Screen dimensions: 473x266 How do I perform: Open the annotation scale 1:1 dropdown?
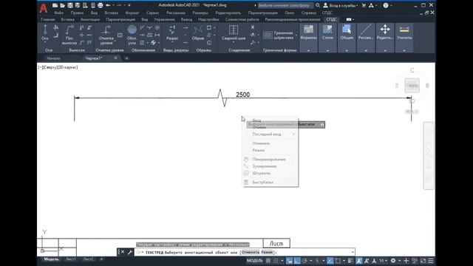tap(384, 261)
